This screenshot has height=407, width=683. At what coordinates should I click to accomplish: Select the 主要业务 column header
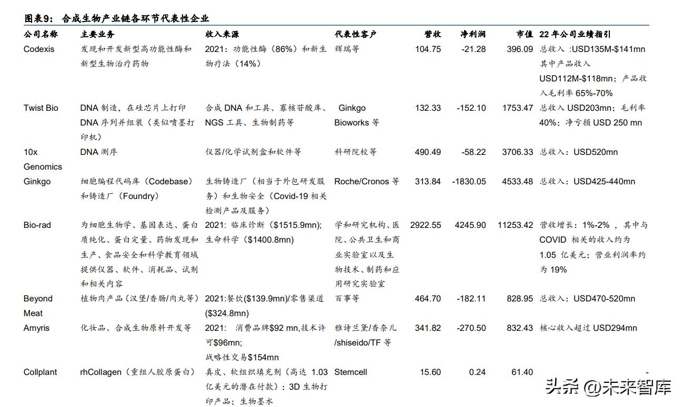point(97,34)
